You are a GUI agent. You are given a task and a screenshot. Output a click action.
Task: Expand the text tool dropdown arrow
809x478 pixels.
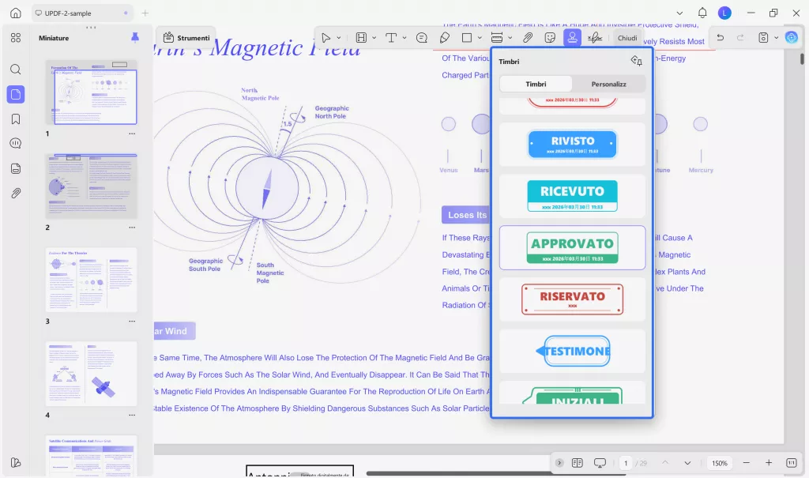pyautogui.click(x=404, y=38)
